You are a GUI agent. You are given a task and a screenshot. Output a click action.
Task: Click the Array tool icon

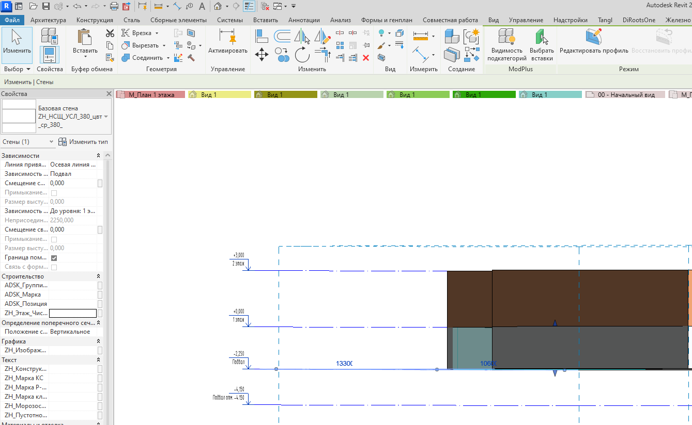coord(340,45)
